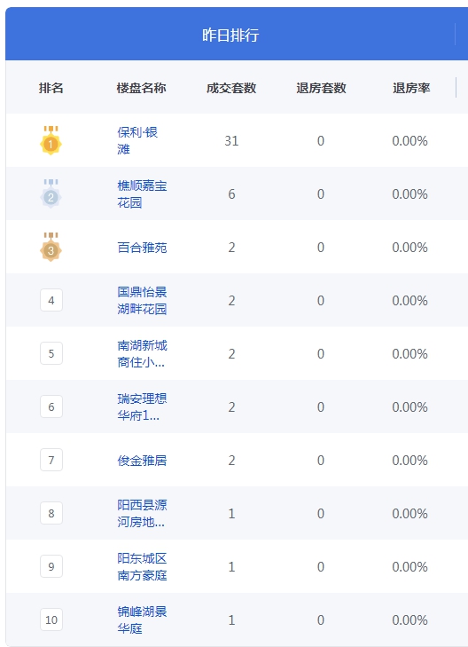Switch to the 昨日排行 tab
This screenshot has height=647, width=468.
pos(230,35)
